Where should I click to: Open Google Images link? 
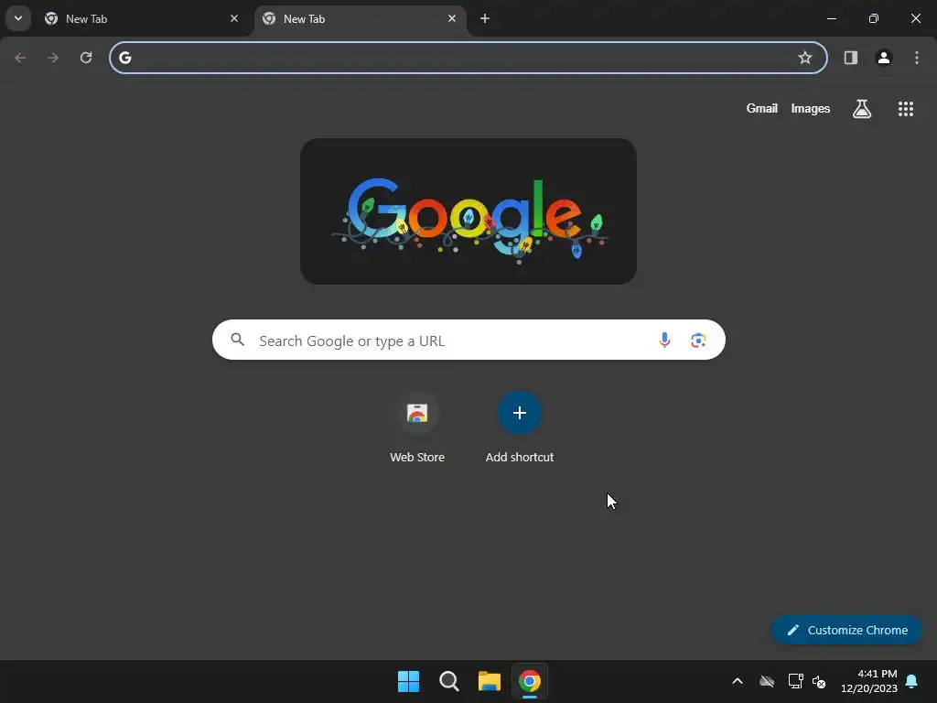(811, 108)
